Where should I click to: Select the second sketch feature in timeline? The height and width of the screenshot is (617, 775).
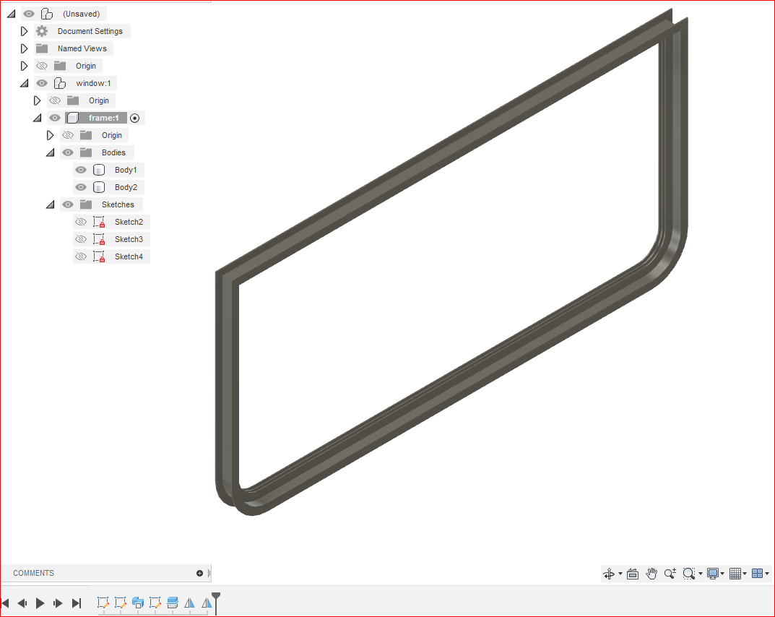point(120,603)
